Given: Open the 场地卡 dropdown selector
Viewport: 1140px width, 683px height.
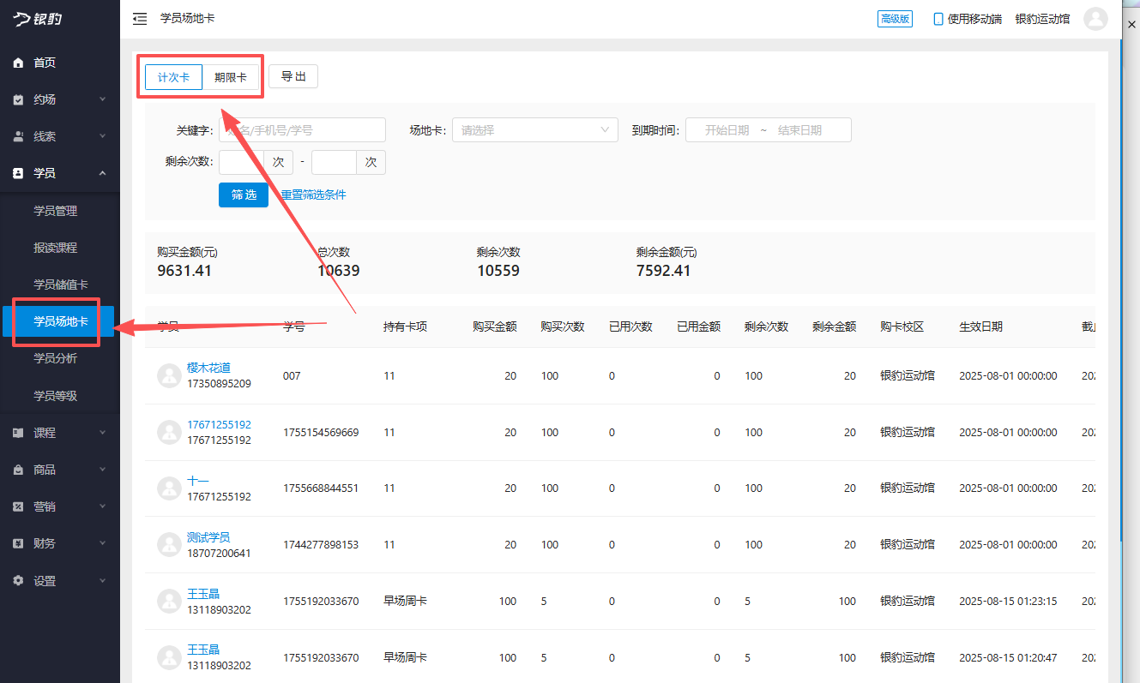Looking at the screenshot, I should (534, 130).
